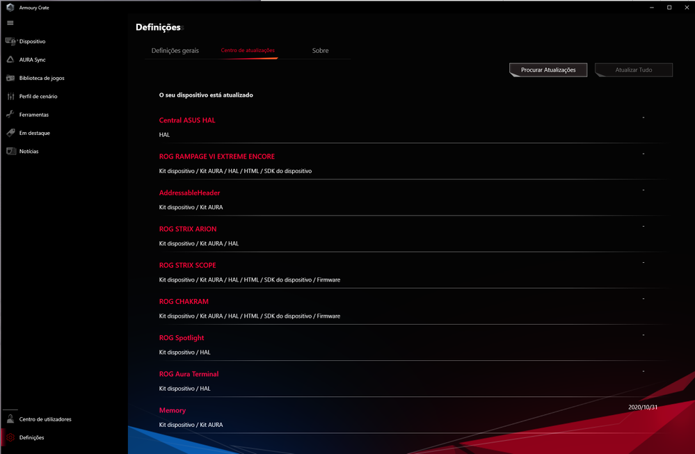Open Ferramentas in sidebar
The height and width of the screenshot is (454, 695).
pos(33,115)
